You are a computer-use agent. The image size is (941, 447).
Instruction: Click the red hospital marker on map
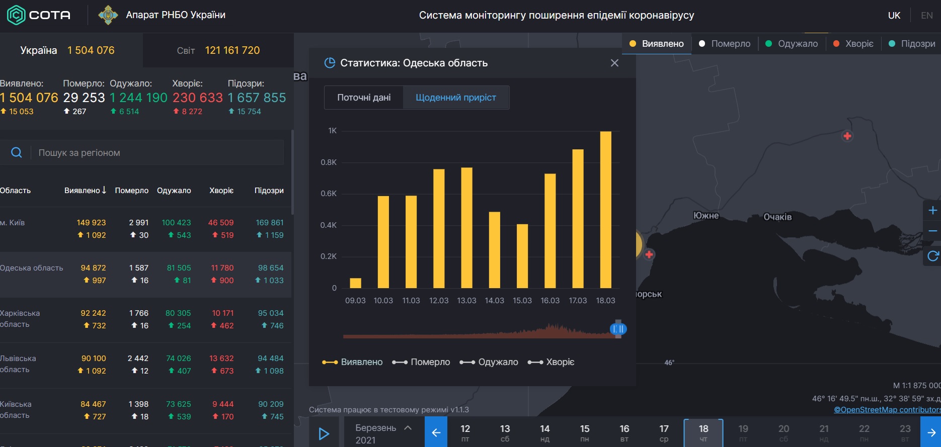point(847,136)
